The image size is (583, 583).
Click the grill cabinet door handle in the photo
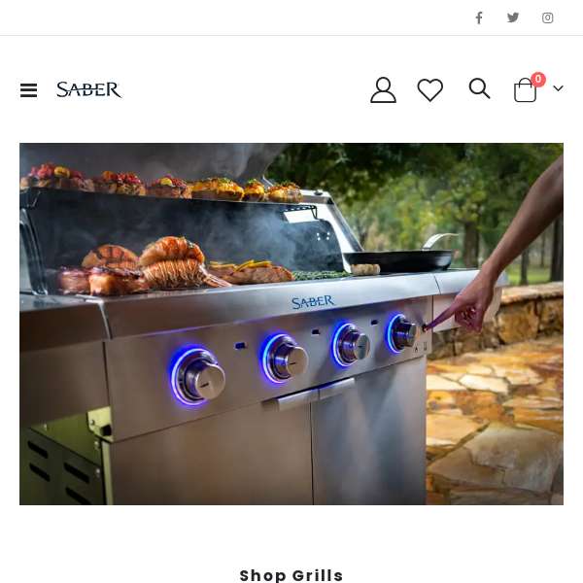pos(291,399)
